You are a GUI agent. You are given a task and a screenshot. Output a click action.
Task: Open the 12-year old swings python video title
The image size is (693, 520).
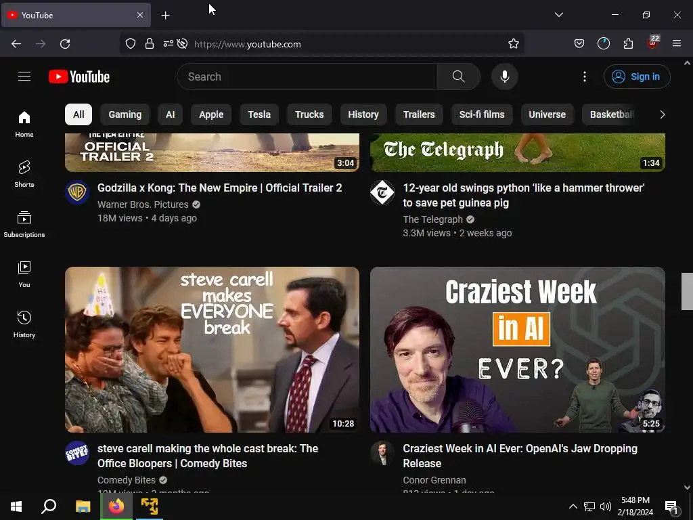point(524,195)
